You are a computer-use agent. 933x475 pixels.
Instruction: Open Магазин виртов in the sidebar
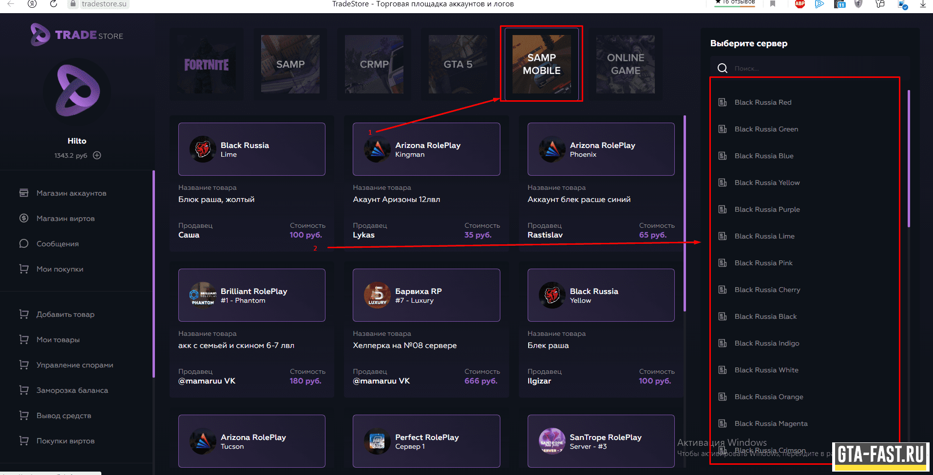point(66,219)
